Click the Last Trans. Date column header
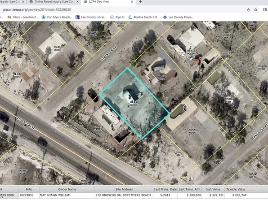 coord(165,189)
